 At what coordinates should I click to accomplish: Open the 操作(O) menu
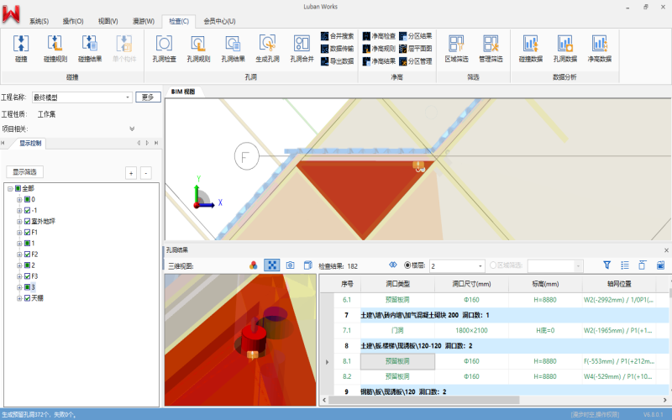73,21
